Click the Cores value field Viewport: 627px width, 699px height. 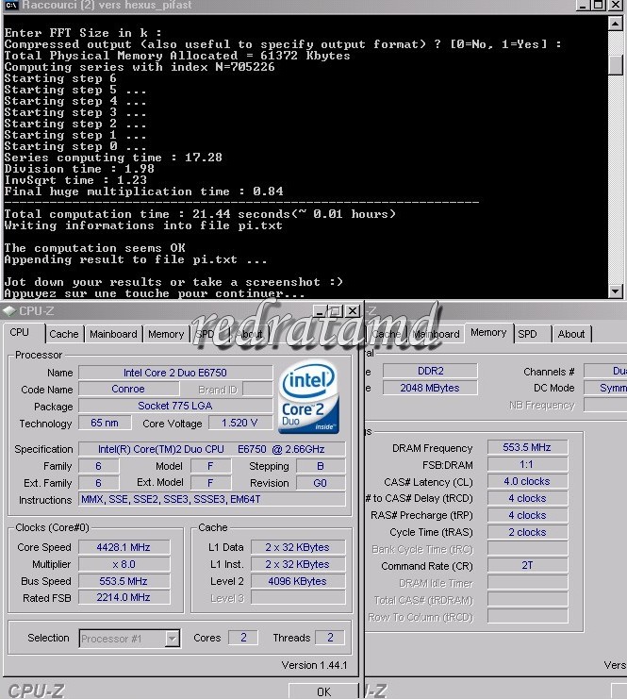[x=243, y=638]
